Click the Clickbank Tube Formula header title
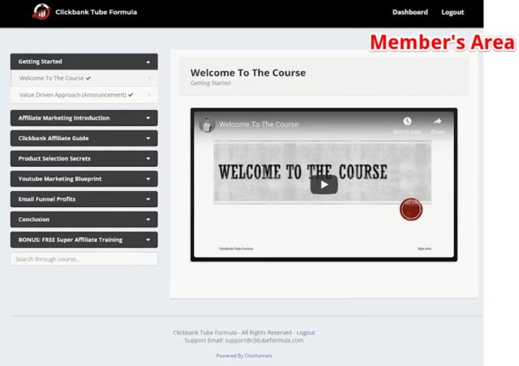Image resolution: width=519 pixels, height=366 pixels. [x=96, y=12]
